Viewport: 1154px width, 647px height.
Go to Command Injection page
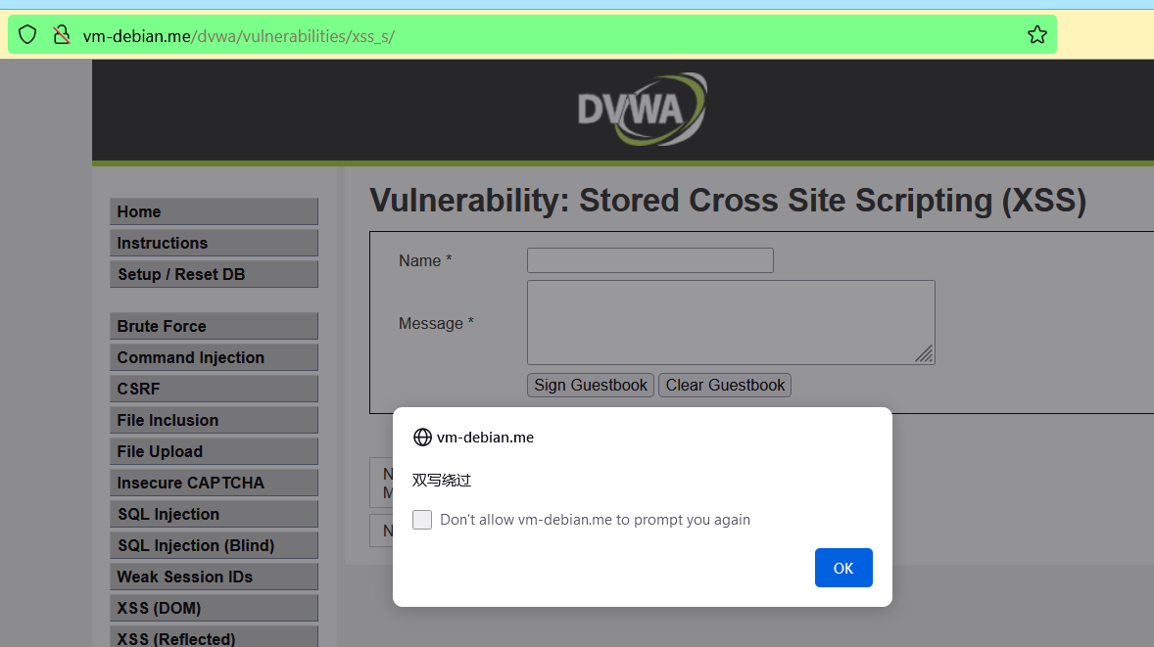click(x=214, y=358)
